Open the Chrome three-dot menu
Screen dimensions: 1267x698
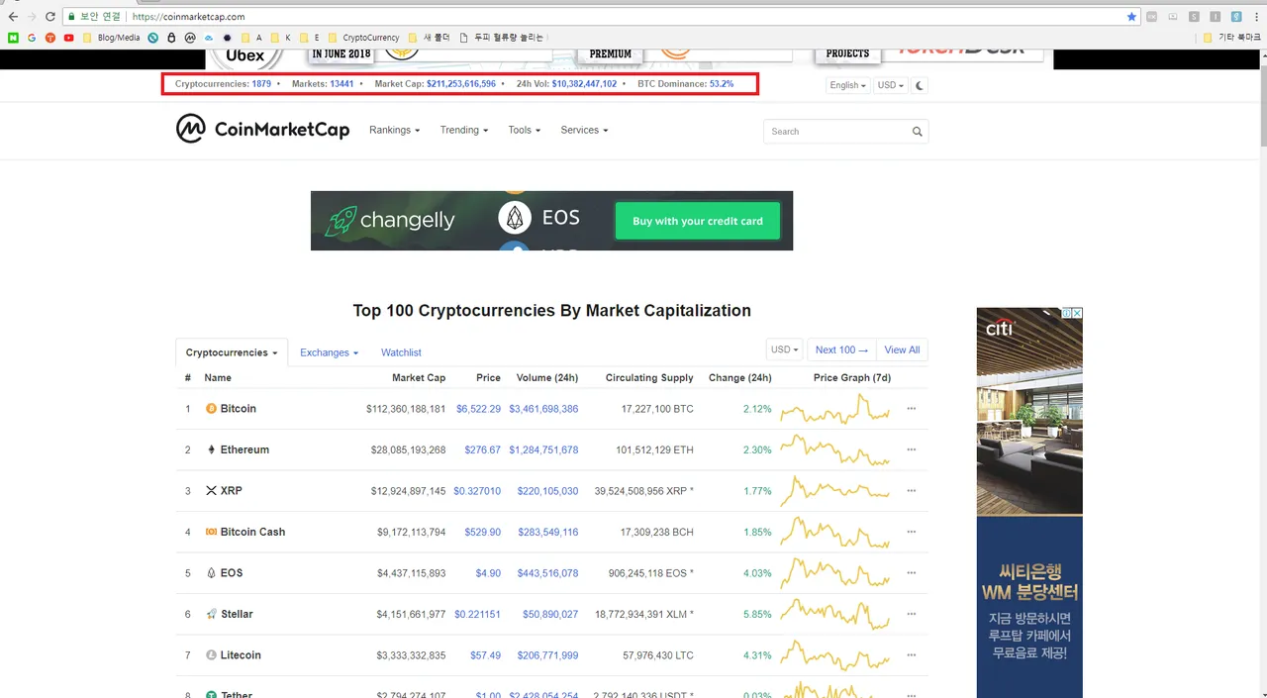(1257, 17)
